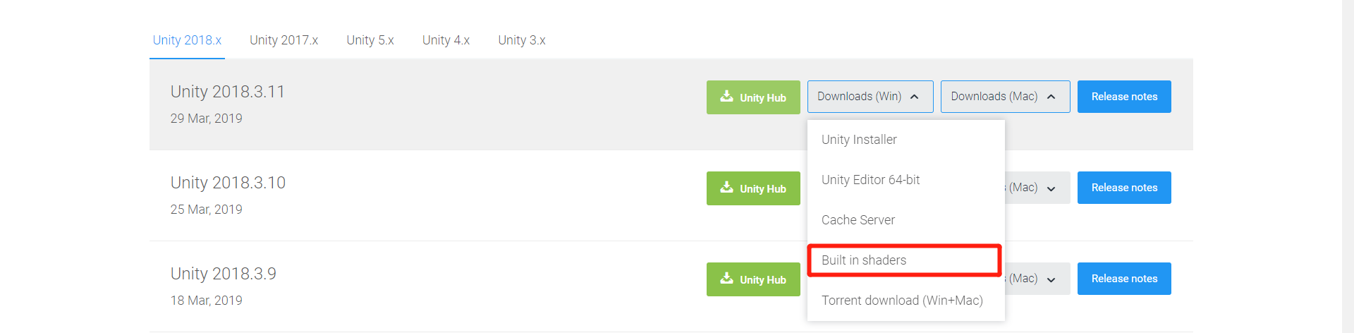Go to the Unity 3.x tab
Screen dimensions: 1354x333
click(x=522, y=40)
